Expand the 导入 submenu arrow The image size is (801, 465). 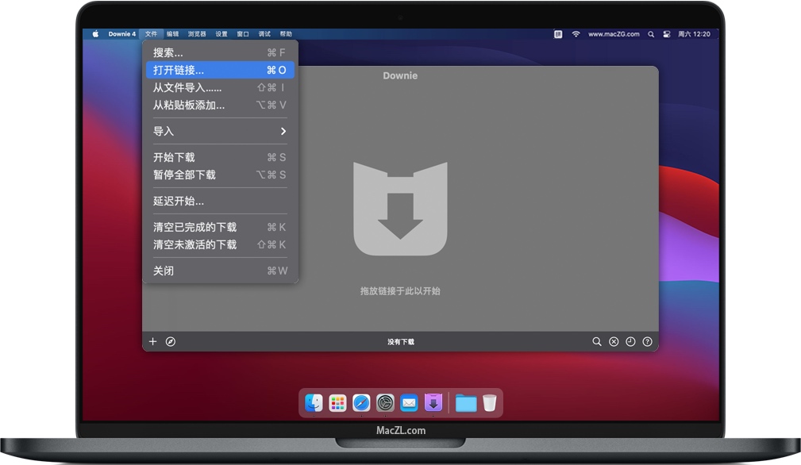coord(283,131)
